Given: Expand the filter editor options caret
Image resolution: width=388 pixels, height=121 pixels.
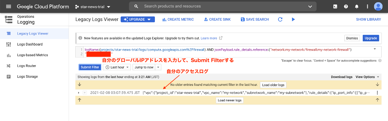Looking at the screenshot, I should pyautogui.click(x=375, y=49).
